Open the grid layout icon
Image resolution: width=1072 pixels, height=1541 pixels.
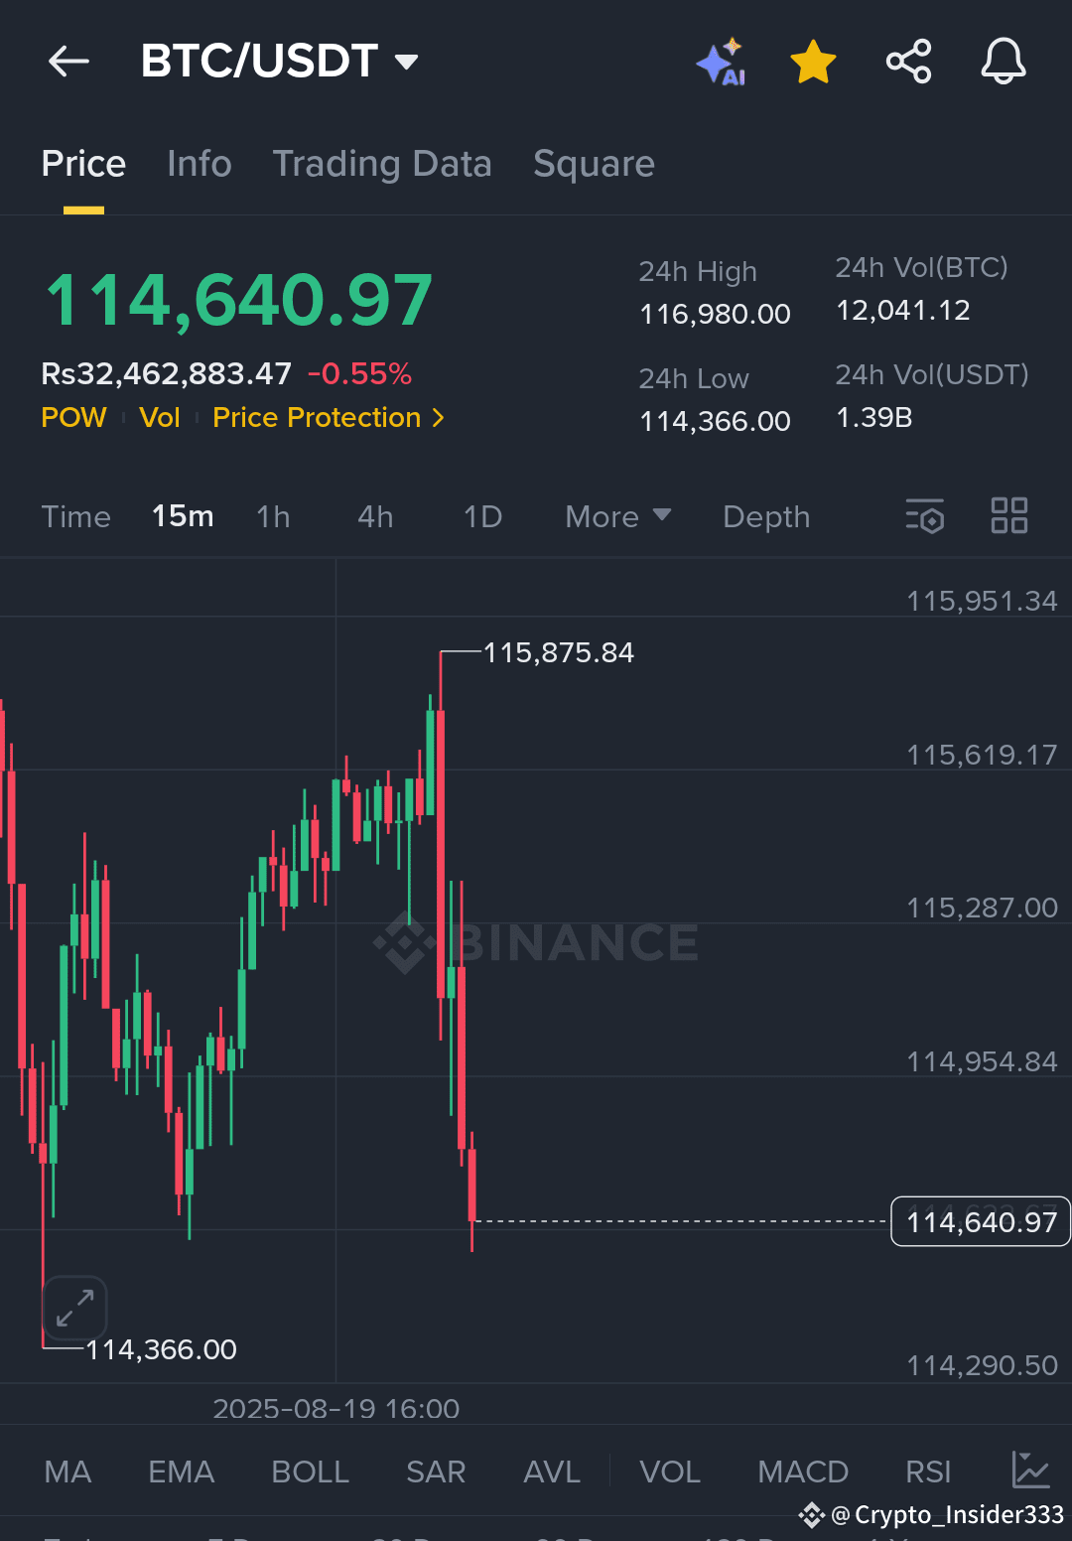coord(1009,516)
